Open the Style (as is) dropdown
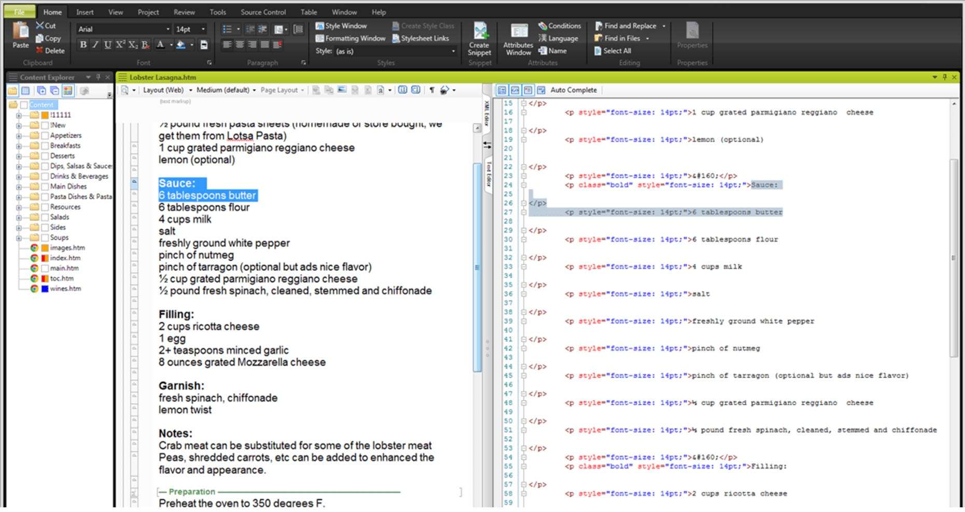 point(453,51)
